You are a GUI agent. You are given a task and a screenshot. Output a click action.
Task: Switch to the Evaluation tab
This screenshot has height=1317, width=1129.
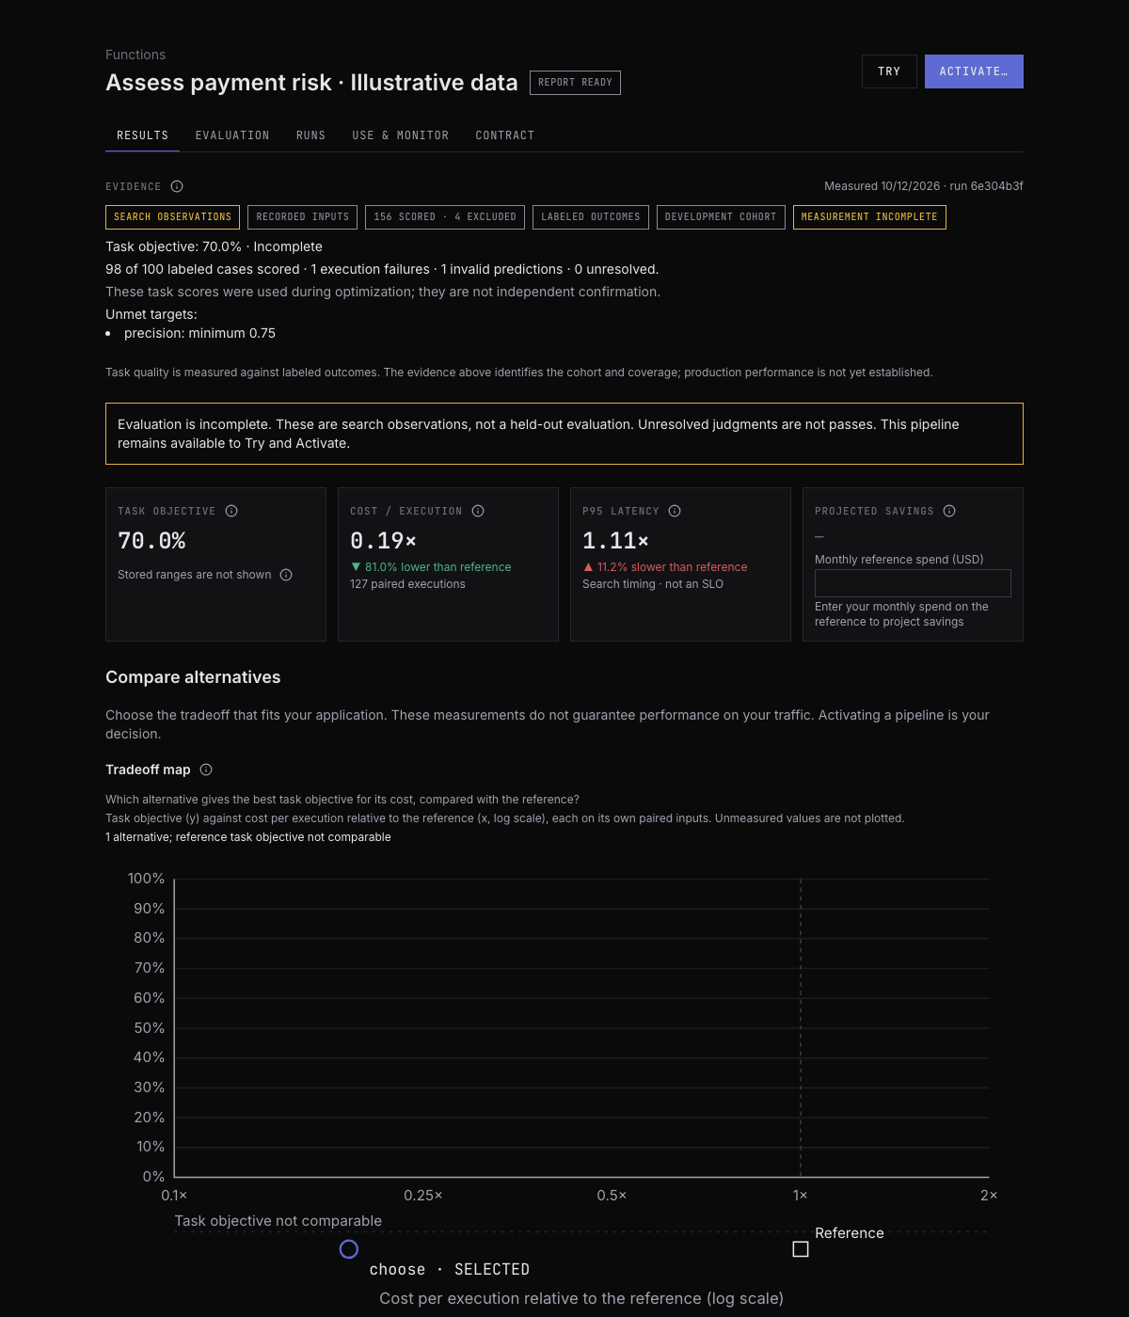click(x=232, y=135)
